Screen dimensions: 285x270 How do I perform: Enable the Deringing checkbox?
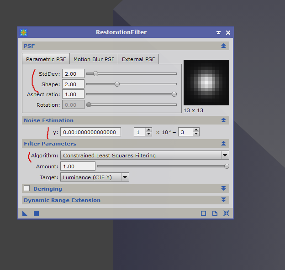pyautogui.click(x=26, y=188)
